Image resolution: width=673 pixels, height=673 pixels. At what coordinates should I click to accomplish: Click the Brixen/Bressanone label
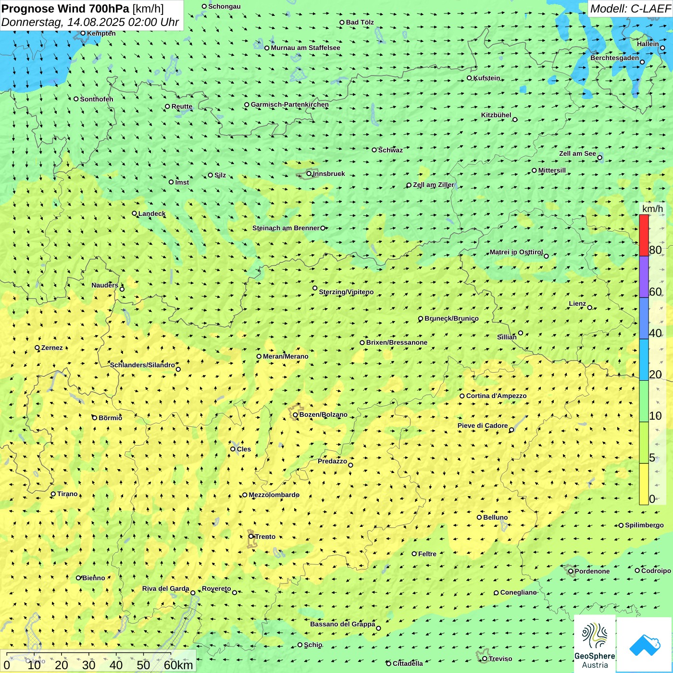[397, 342]
